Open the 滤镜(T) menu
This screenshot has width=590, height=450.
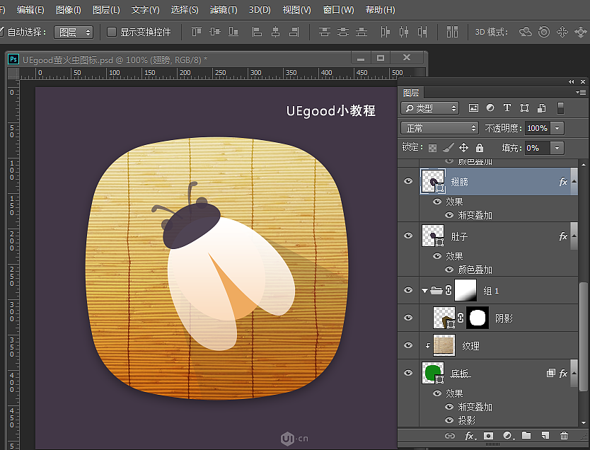224,10
